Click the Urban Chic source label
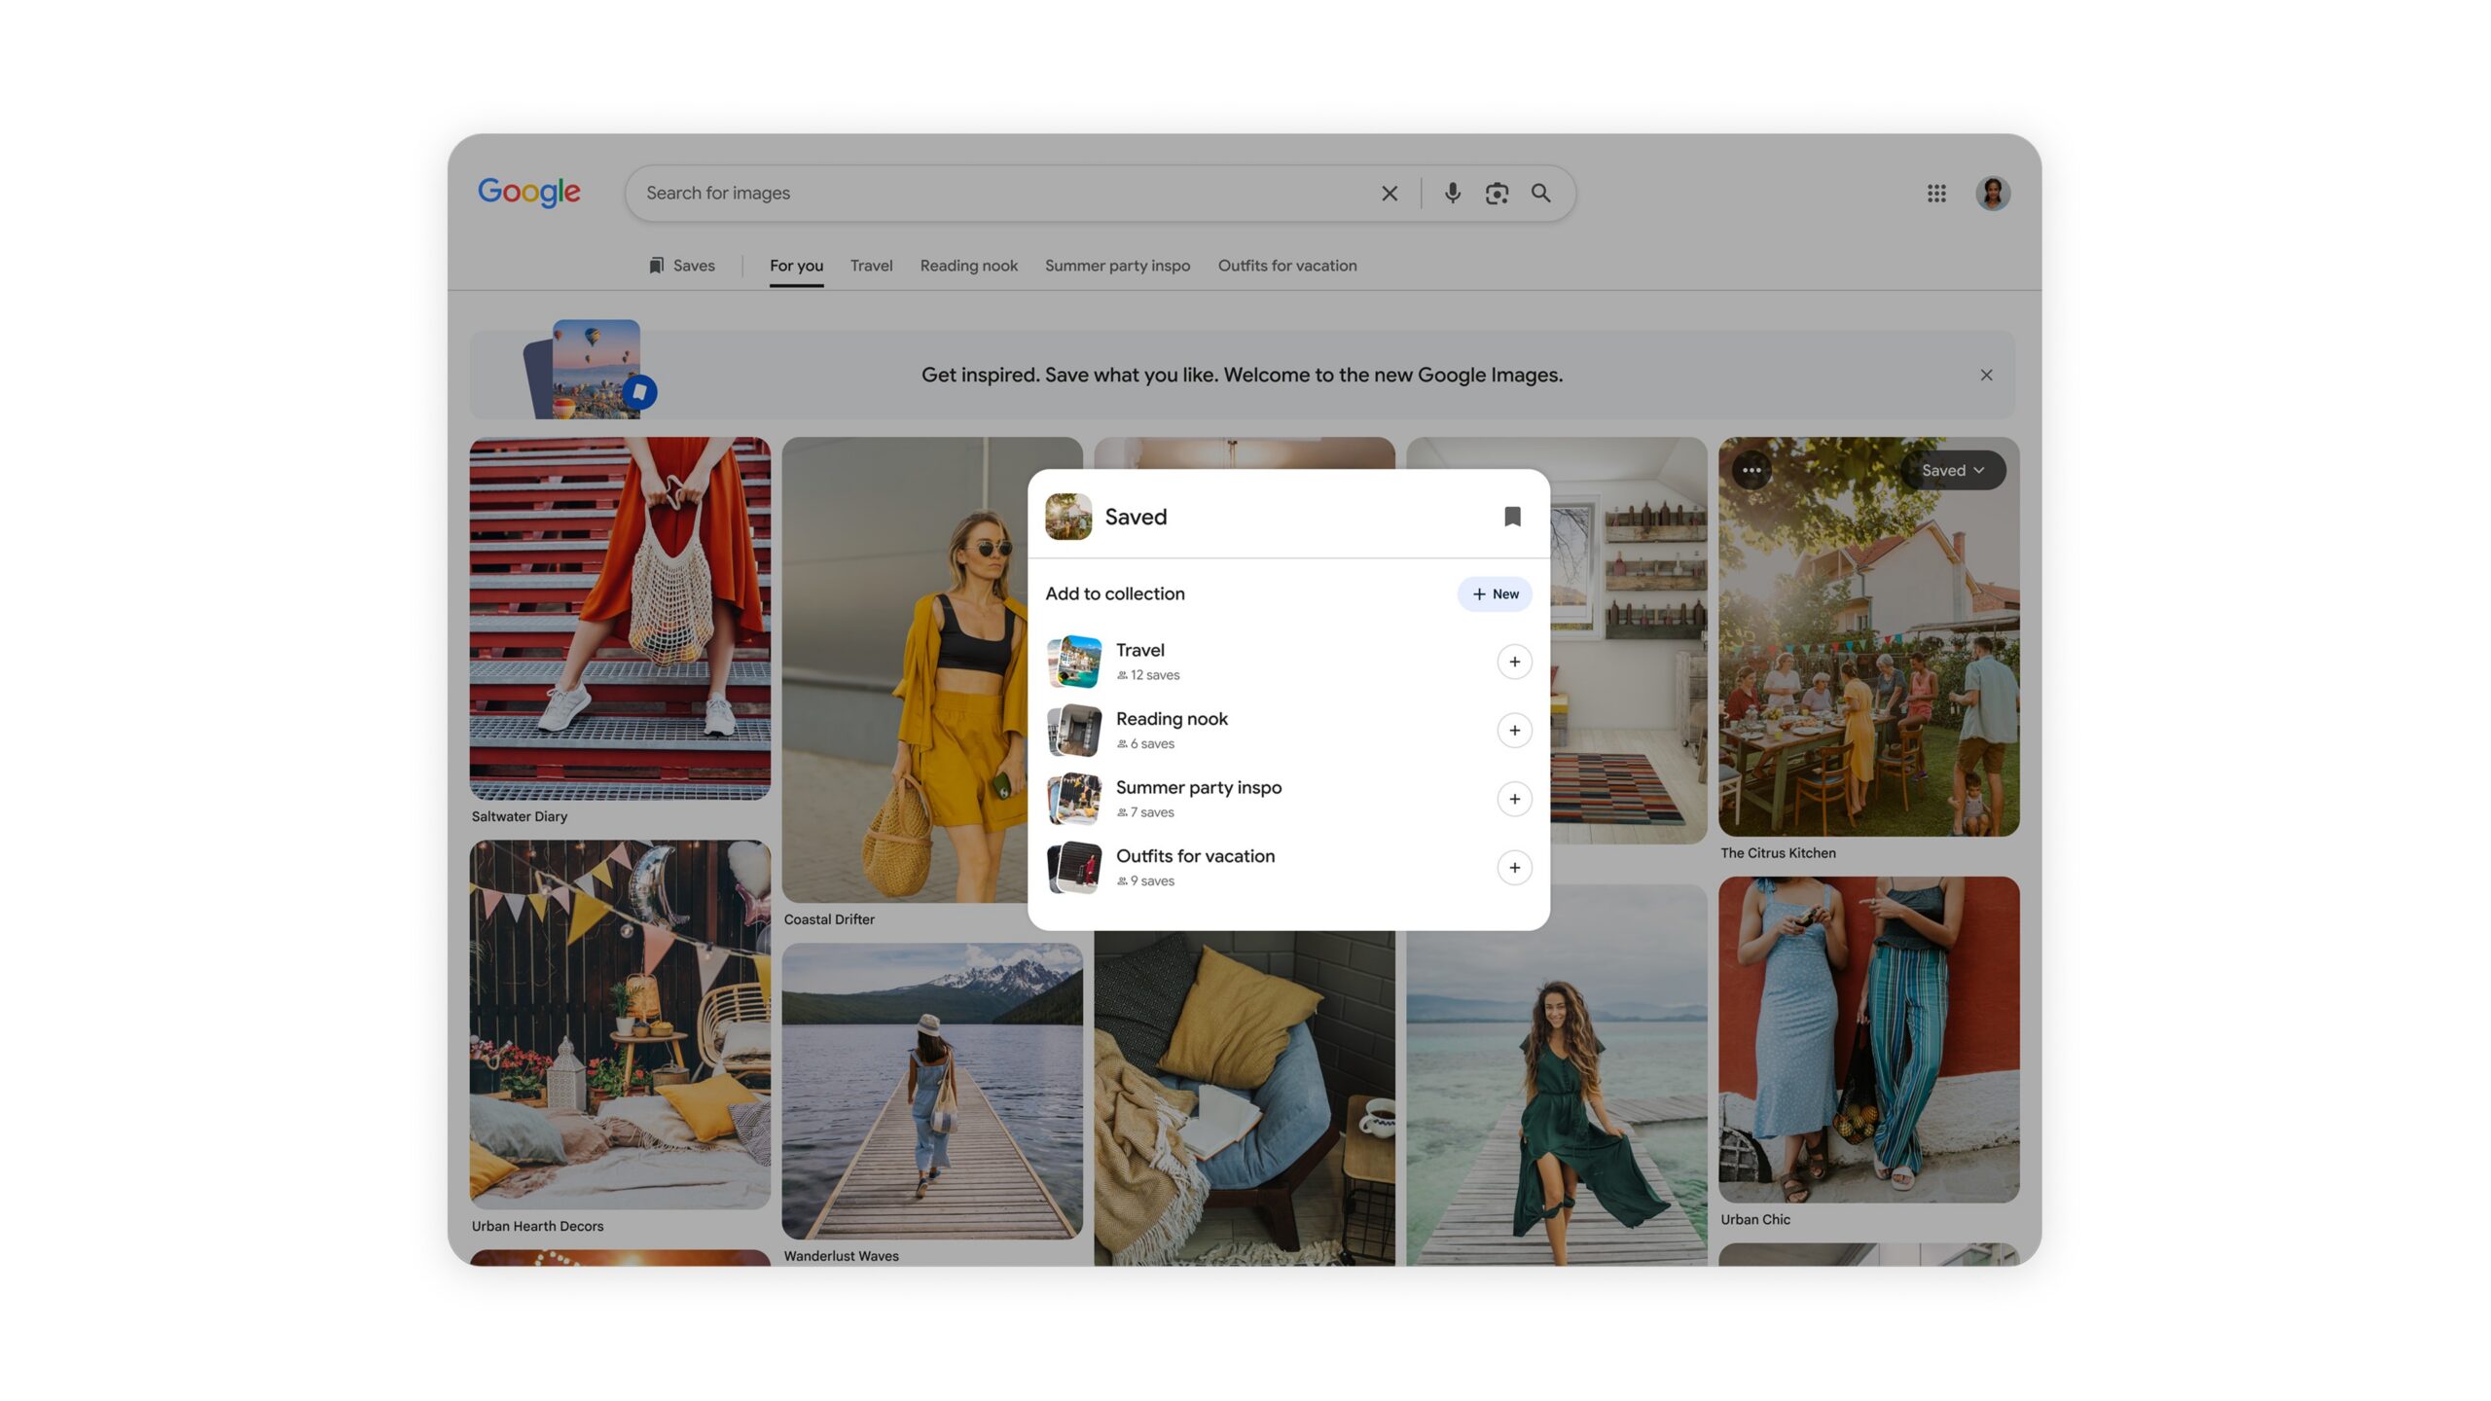 [x=1754, y=1219]
